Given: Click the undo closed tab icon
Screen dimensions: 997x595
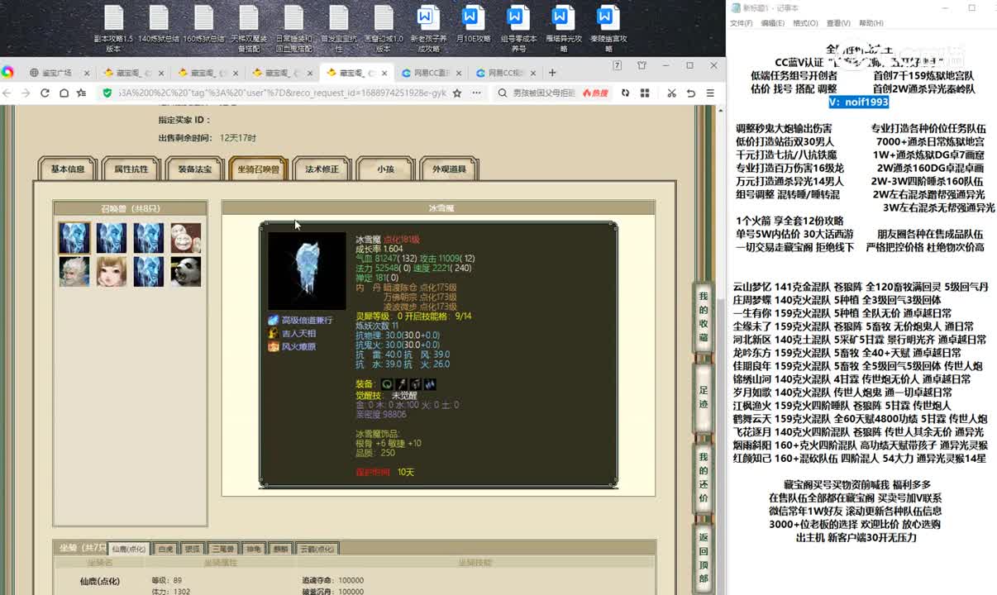Looking at the screenshot, I should coord(690,93).
